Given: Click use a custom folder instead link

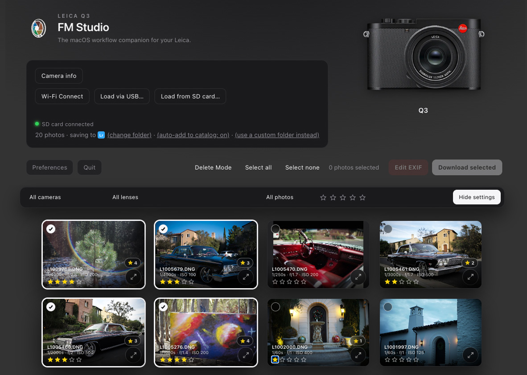Looking at the screenshot, I should [277, 135].
